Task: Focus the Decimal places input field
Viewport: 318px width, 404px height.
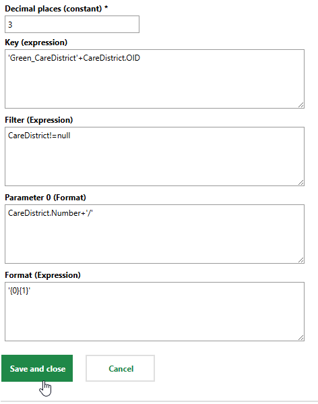Action: tap(72, 24)
